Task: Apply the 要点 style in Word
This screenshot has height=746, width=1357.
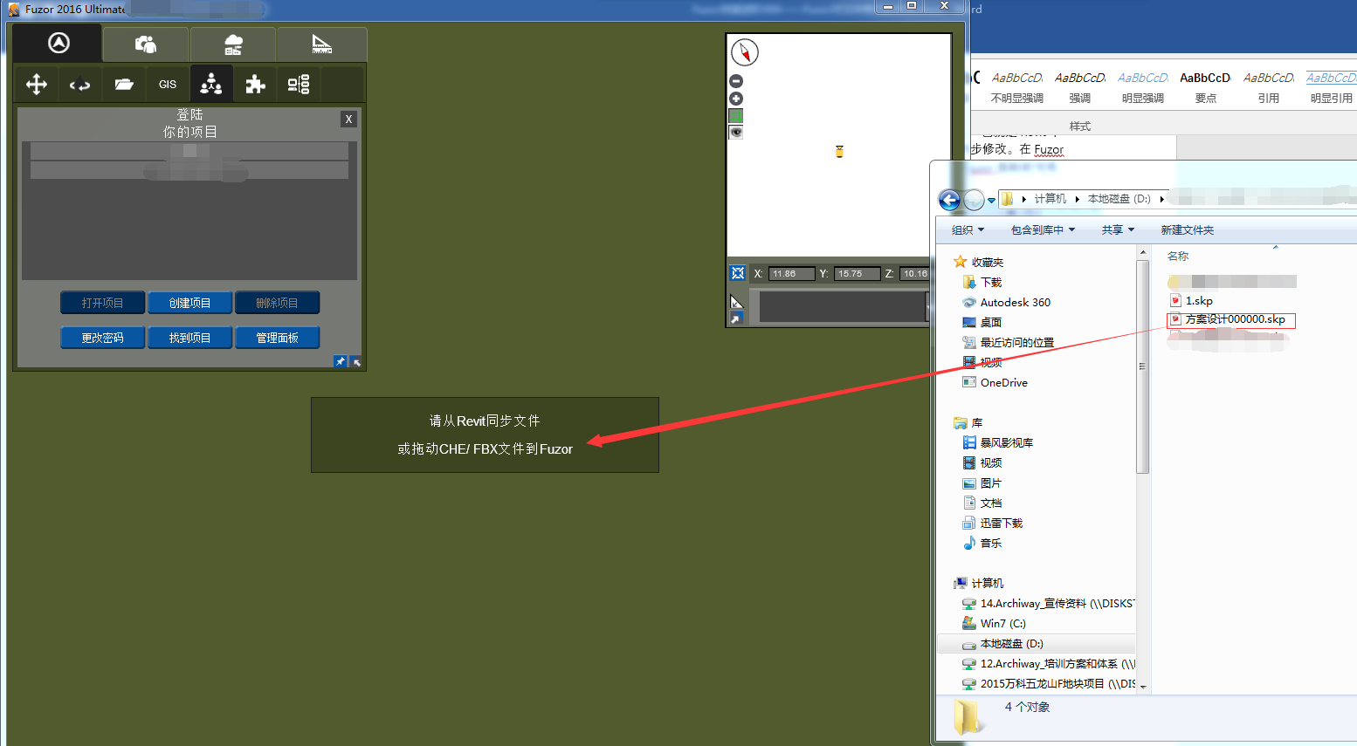Action: point(1205,87)
